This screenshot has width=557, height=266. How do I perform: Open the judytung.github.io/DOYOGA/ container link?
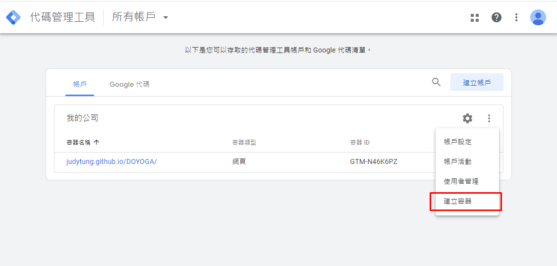pyautogui.click(x=111, y=161)
